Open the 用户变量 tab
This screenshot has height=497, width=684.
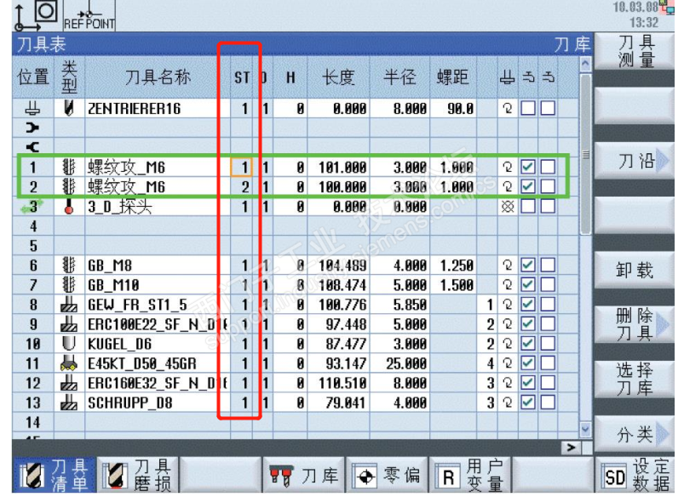click(x=469, y=475)
